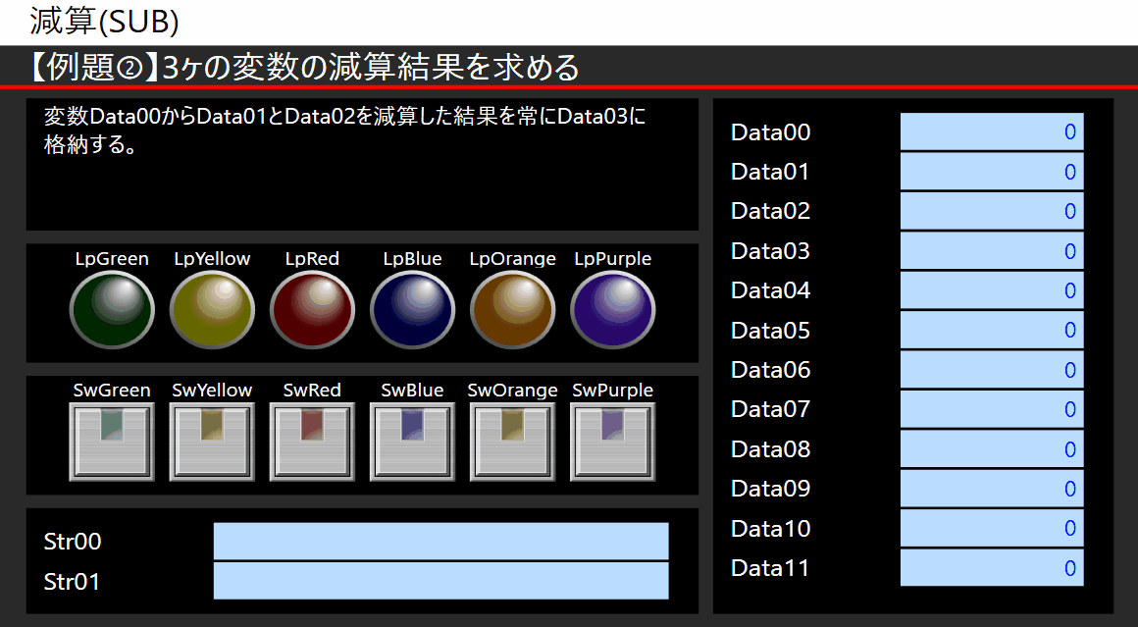This screenshot has width=1138, height=627.
Task: Click the Data02 numeric input
Action: click(991, 211)
